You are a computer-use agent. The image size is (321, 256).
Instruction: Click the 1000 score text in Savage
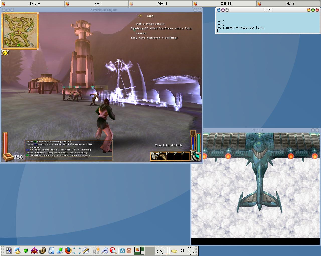pyautogui.click(x=150, y=16)
